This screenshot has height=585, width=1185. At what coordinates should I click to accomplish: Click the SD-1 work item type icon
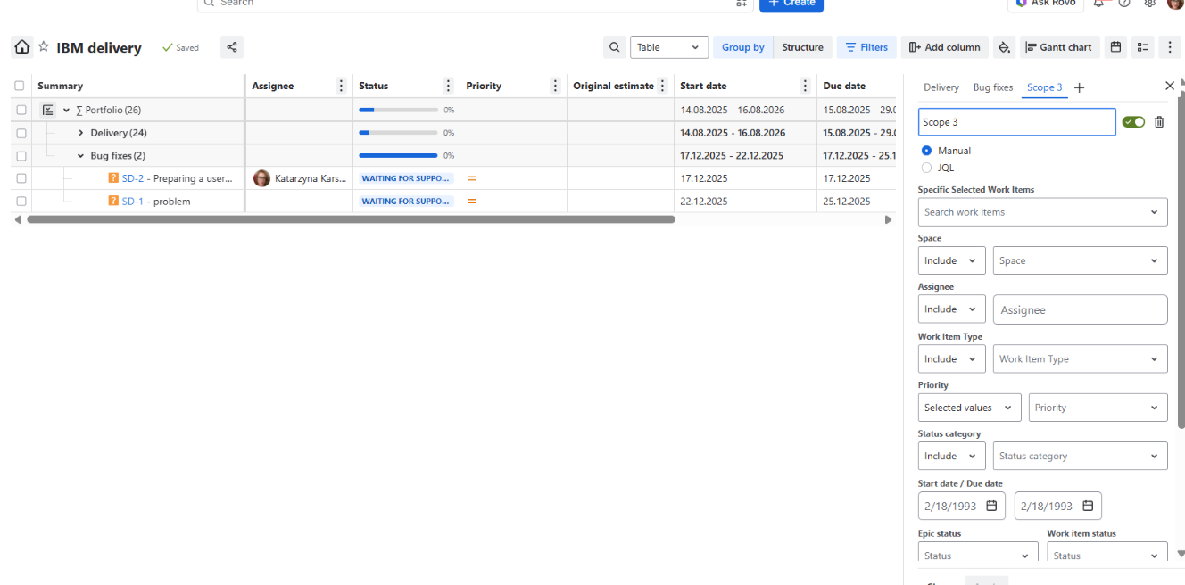(113, 201)
